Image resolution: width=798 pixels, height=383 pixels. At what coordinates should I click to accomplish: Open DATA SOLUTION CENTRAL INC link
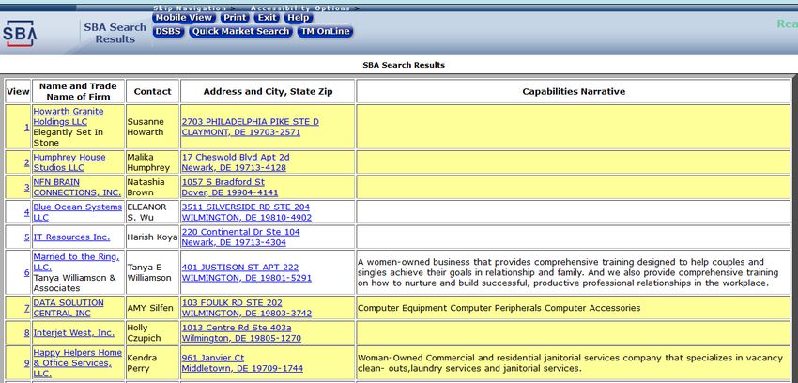69,308
